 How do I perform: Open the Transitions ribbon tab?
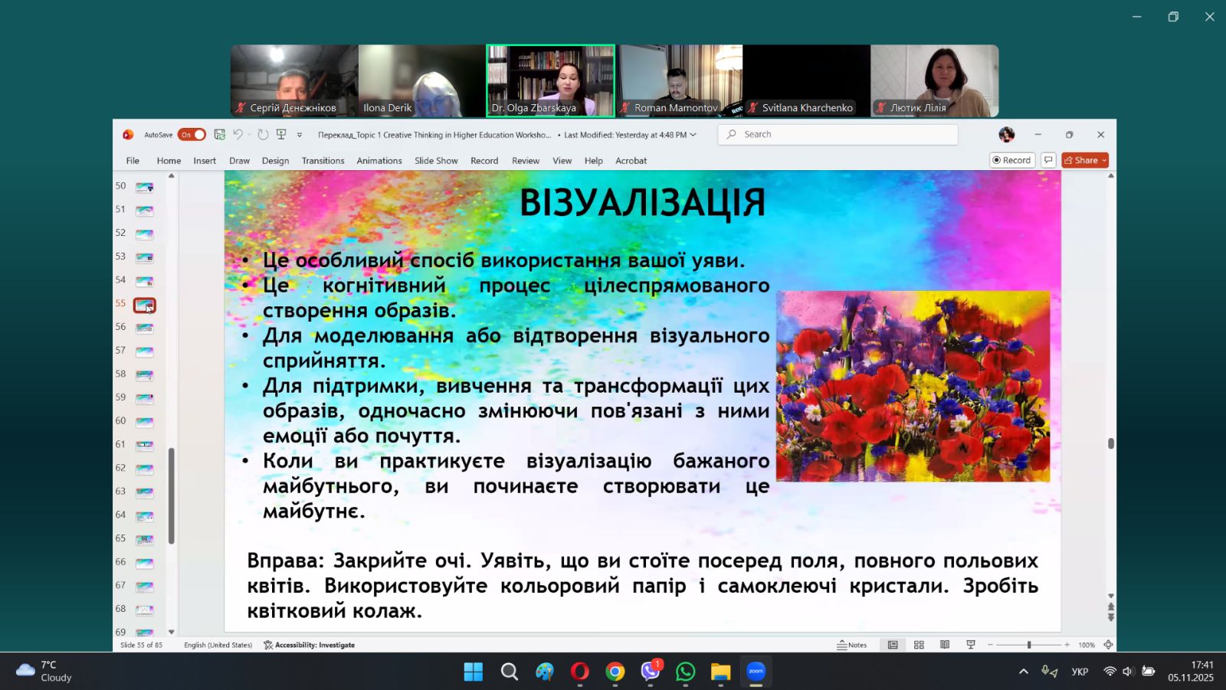click(x=323, y=161)
